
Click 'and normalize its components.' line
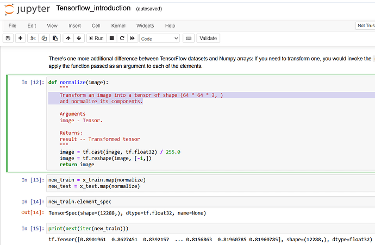point(101,102)
